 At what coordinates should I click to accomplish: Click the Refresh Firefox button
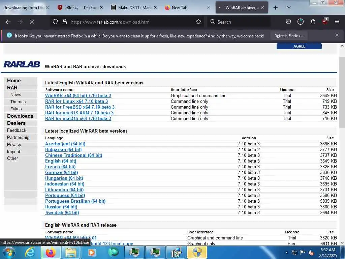click(x=289, y=36)
